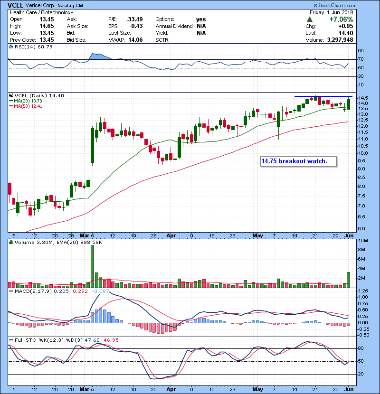Click the Ask Size label
Screen dimensions: 380x394
(77, 26)
